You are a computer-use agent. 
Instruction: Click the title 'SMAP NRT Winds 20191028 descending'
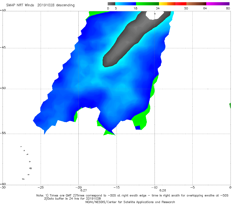pyautogui.click(x=40, y=5)
